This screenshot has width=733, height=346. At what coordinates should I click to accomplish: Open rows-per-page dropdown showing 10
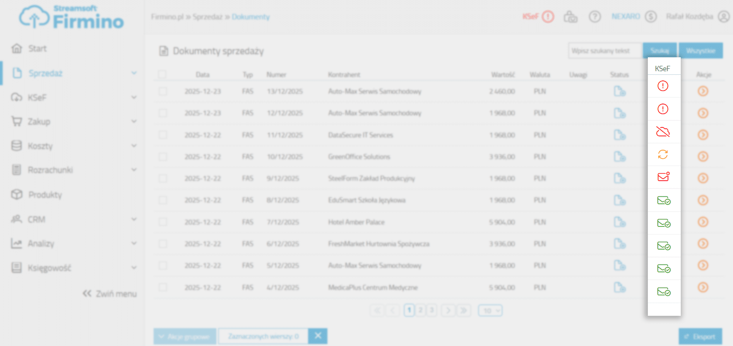point(490,310)
